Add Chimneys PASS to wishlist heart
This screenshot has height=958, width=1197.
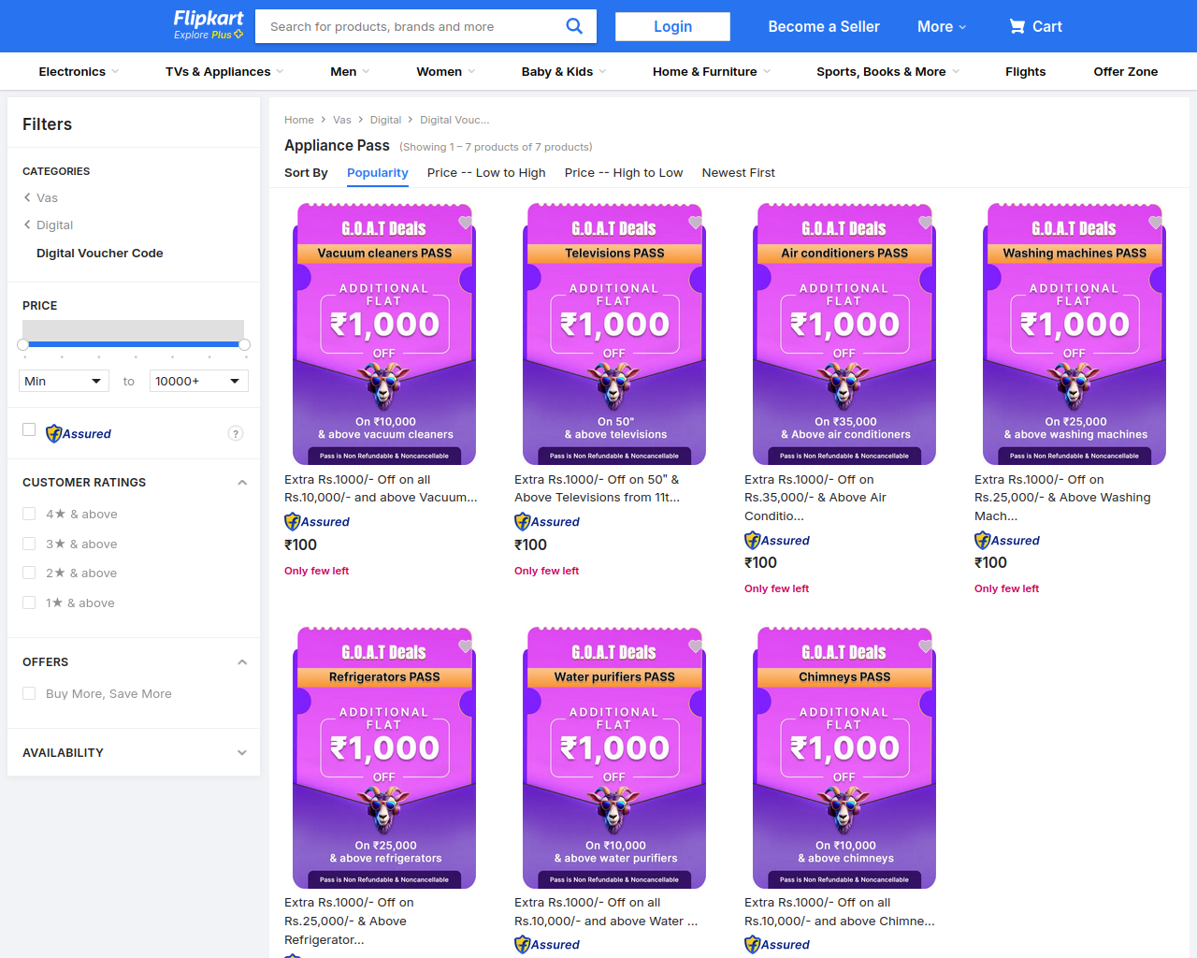click(x=925, y=646)
